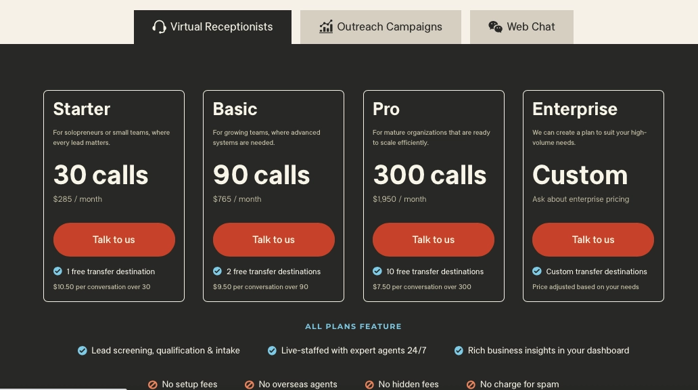Image resolution: width=698 pixels, height=390 pixels.
Task: Click the "300 calls" text
Action: (429, 175)
